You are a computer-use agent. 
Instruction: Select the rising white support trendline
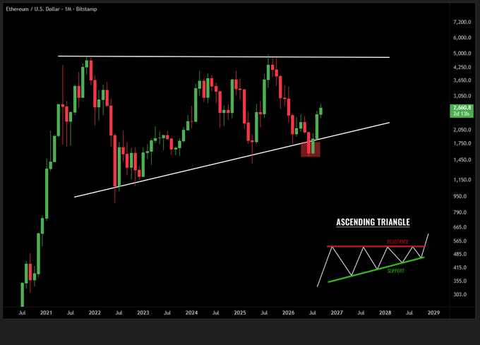232,159
